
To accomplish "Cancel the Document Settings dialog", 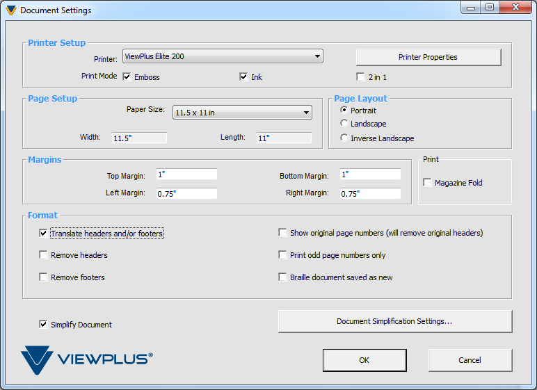I will (470, 360).
